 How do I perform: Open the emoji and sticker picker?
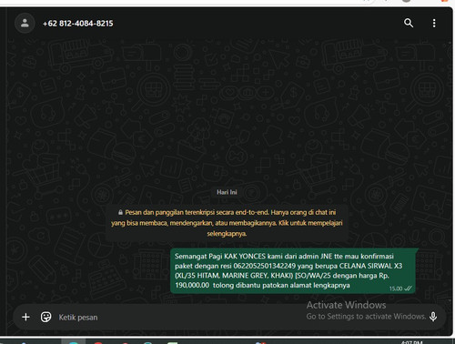45,317
